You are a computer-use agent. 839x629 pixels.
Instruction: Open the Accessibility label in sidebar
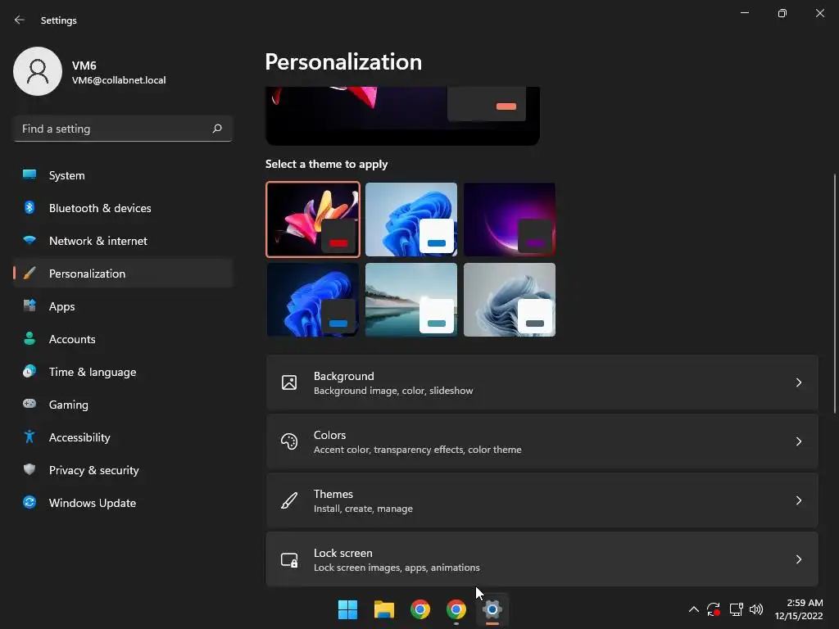click(x=79, y=437)
